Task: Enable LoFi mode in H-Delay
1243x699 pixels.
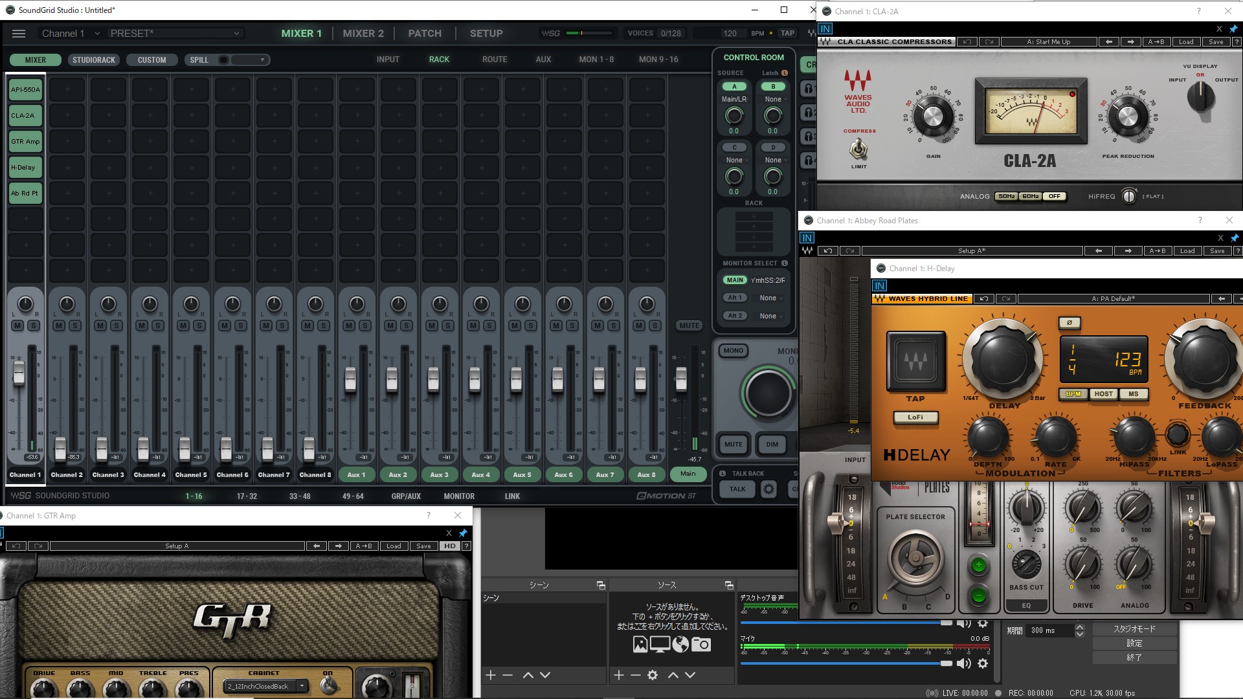Action: coord(915,417)
